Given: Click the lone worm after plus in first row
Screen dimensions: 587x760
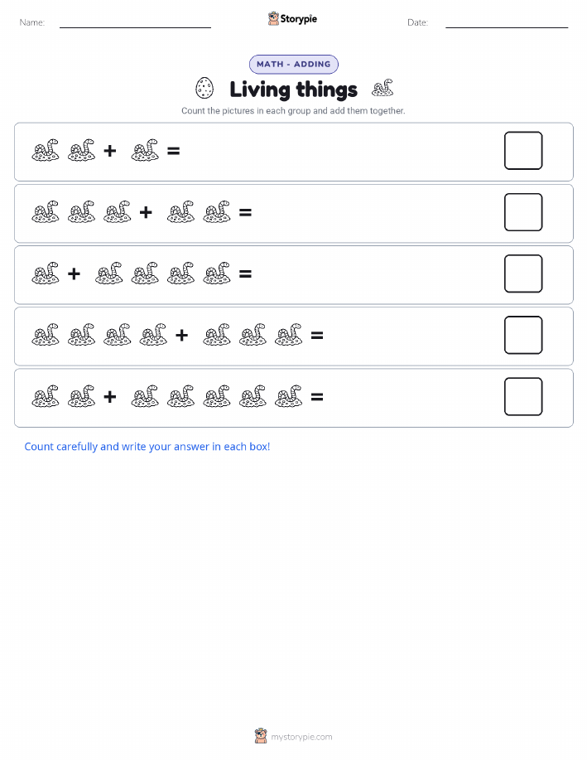Looking at the screenshot, I should 145,150.
